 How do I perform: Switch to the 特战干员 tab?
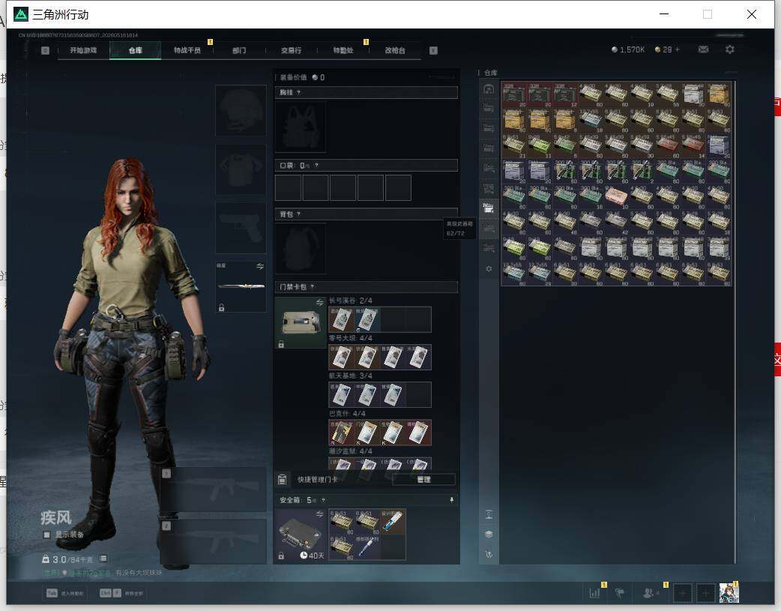pyautogui.click(x=187, y=50)
